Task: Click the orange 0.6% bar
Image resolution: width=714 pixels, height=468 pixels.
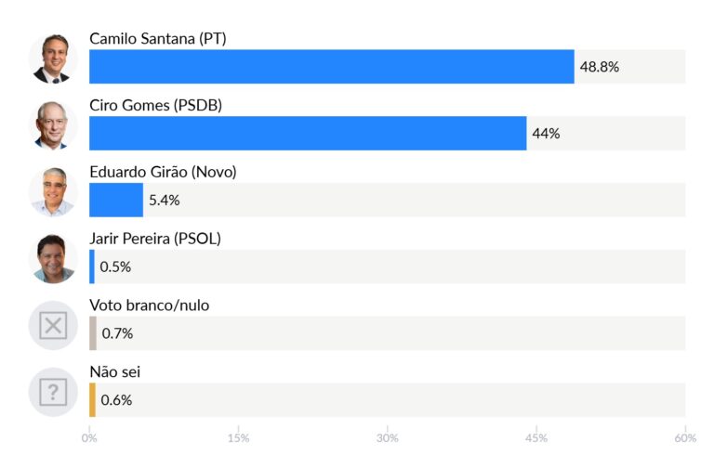Action: [x=92, y=400]
